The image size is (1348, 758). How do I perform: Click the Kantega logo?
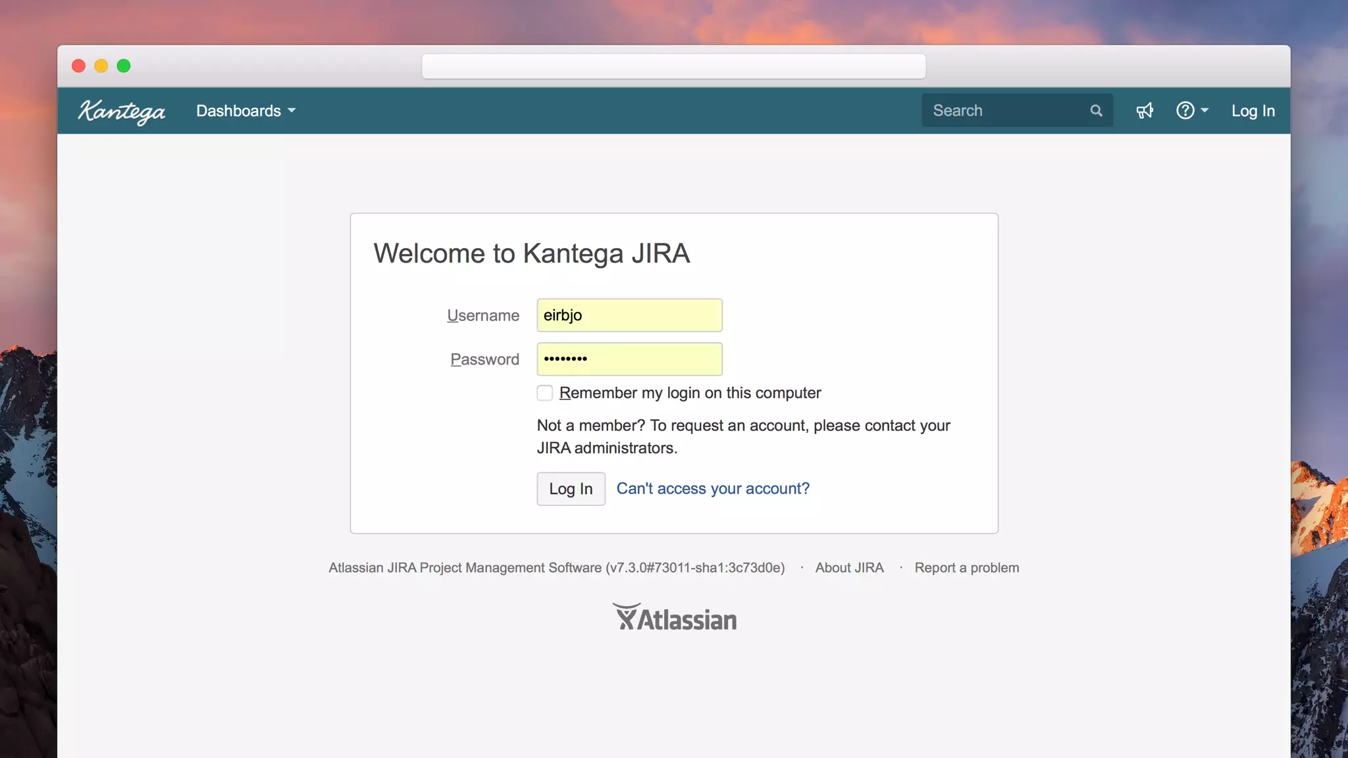click(122, 111)
